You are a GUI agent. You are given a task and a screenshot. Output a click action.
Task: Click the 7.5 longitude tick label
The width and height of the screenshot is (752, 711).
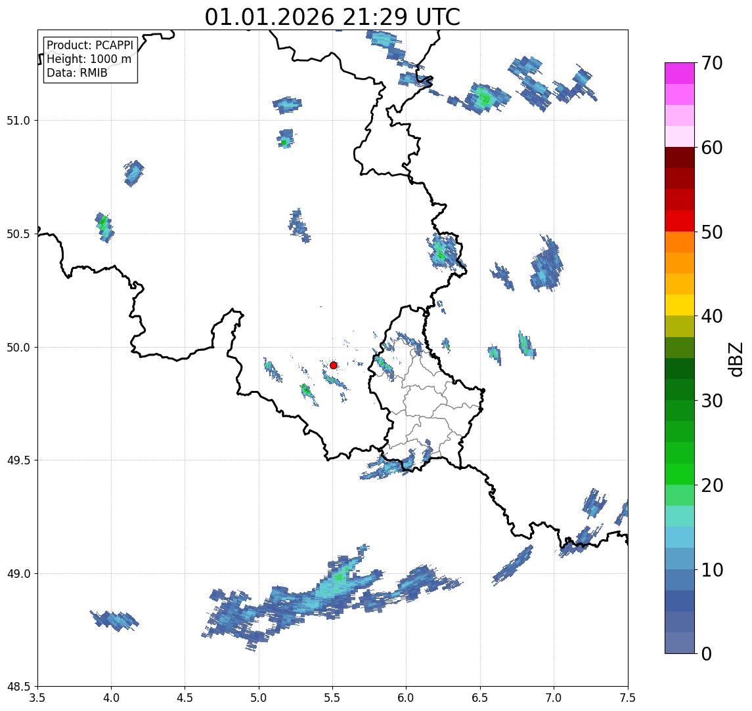[628, 697]
